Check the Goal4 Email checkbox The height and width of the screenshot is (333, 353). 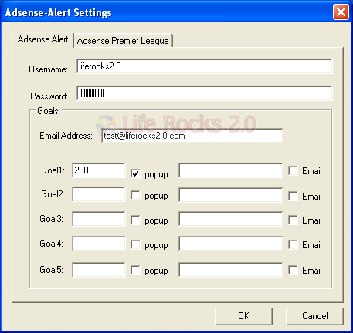click(x=293, y=244)
